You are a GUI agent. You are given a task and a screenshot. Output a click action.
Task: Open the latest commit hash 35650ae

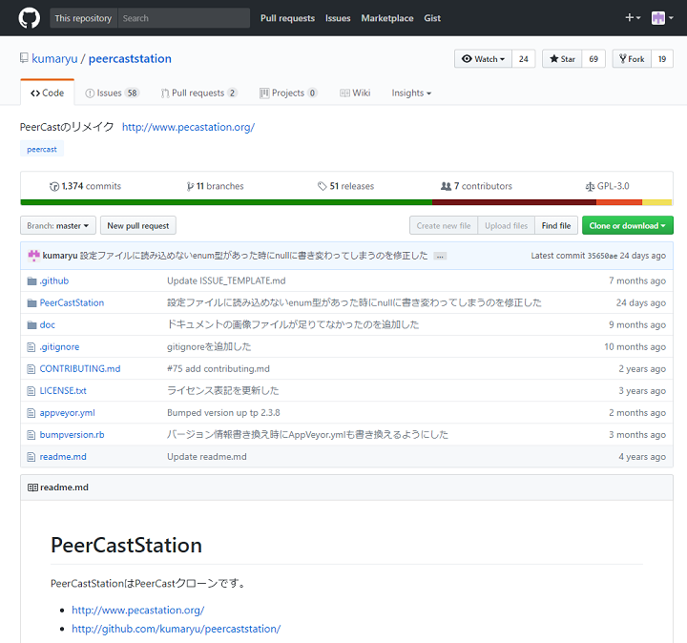602,256
